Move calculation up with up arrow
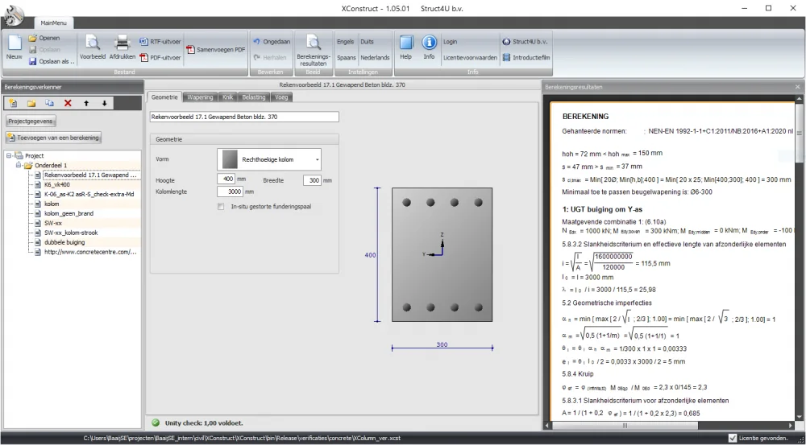Screen dimensions: 806x445 tap(86, 103)
